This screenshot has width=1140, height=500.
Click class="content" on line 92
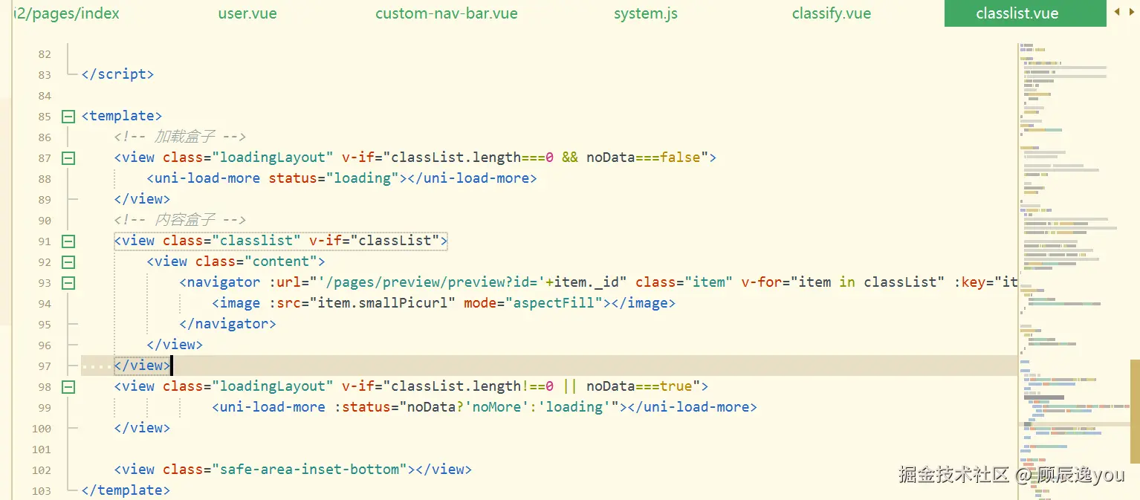pos(256,262)
